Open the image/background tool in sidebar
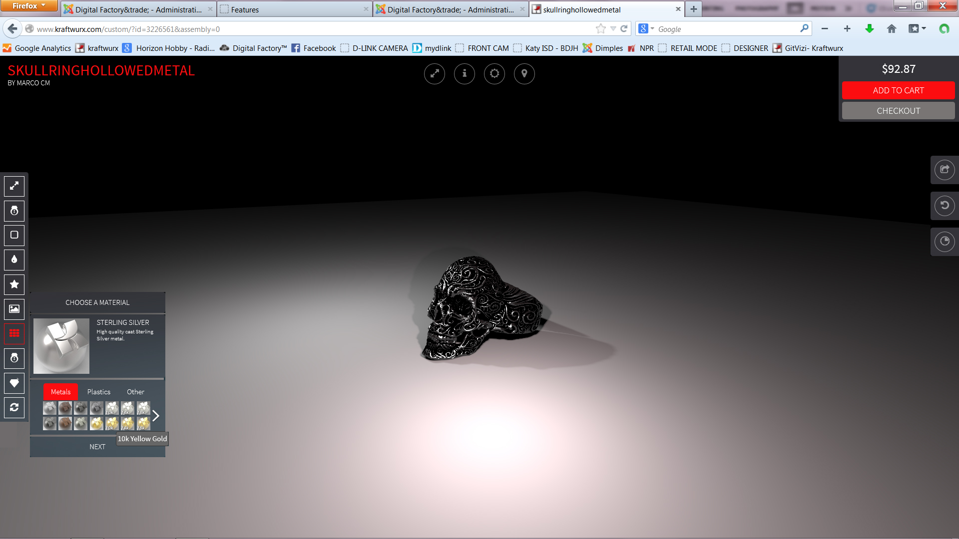The width and height of the screenshot is (959, 539). pos(14,309)
